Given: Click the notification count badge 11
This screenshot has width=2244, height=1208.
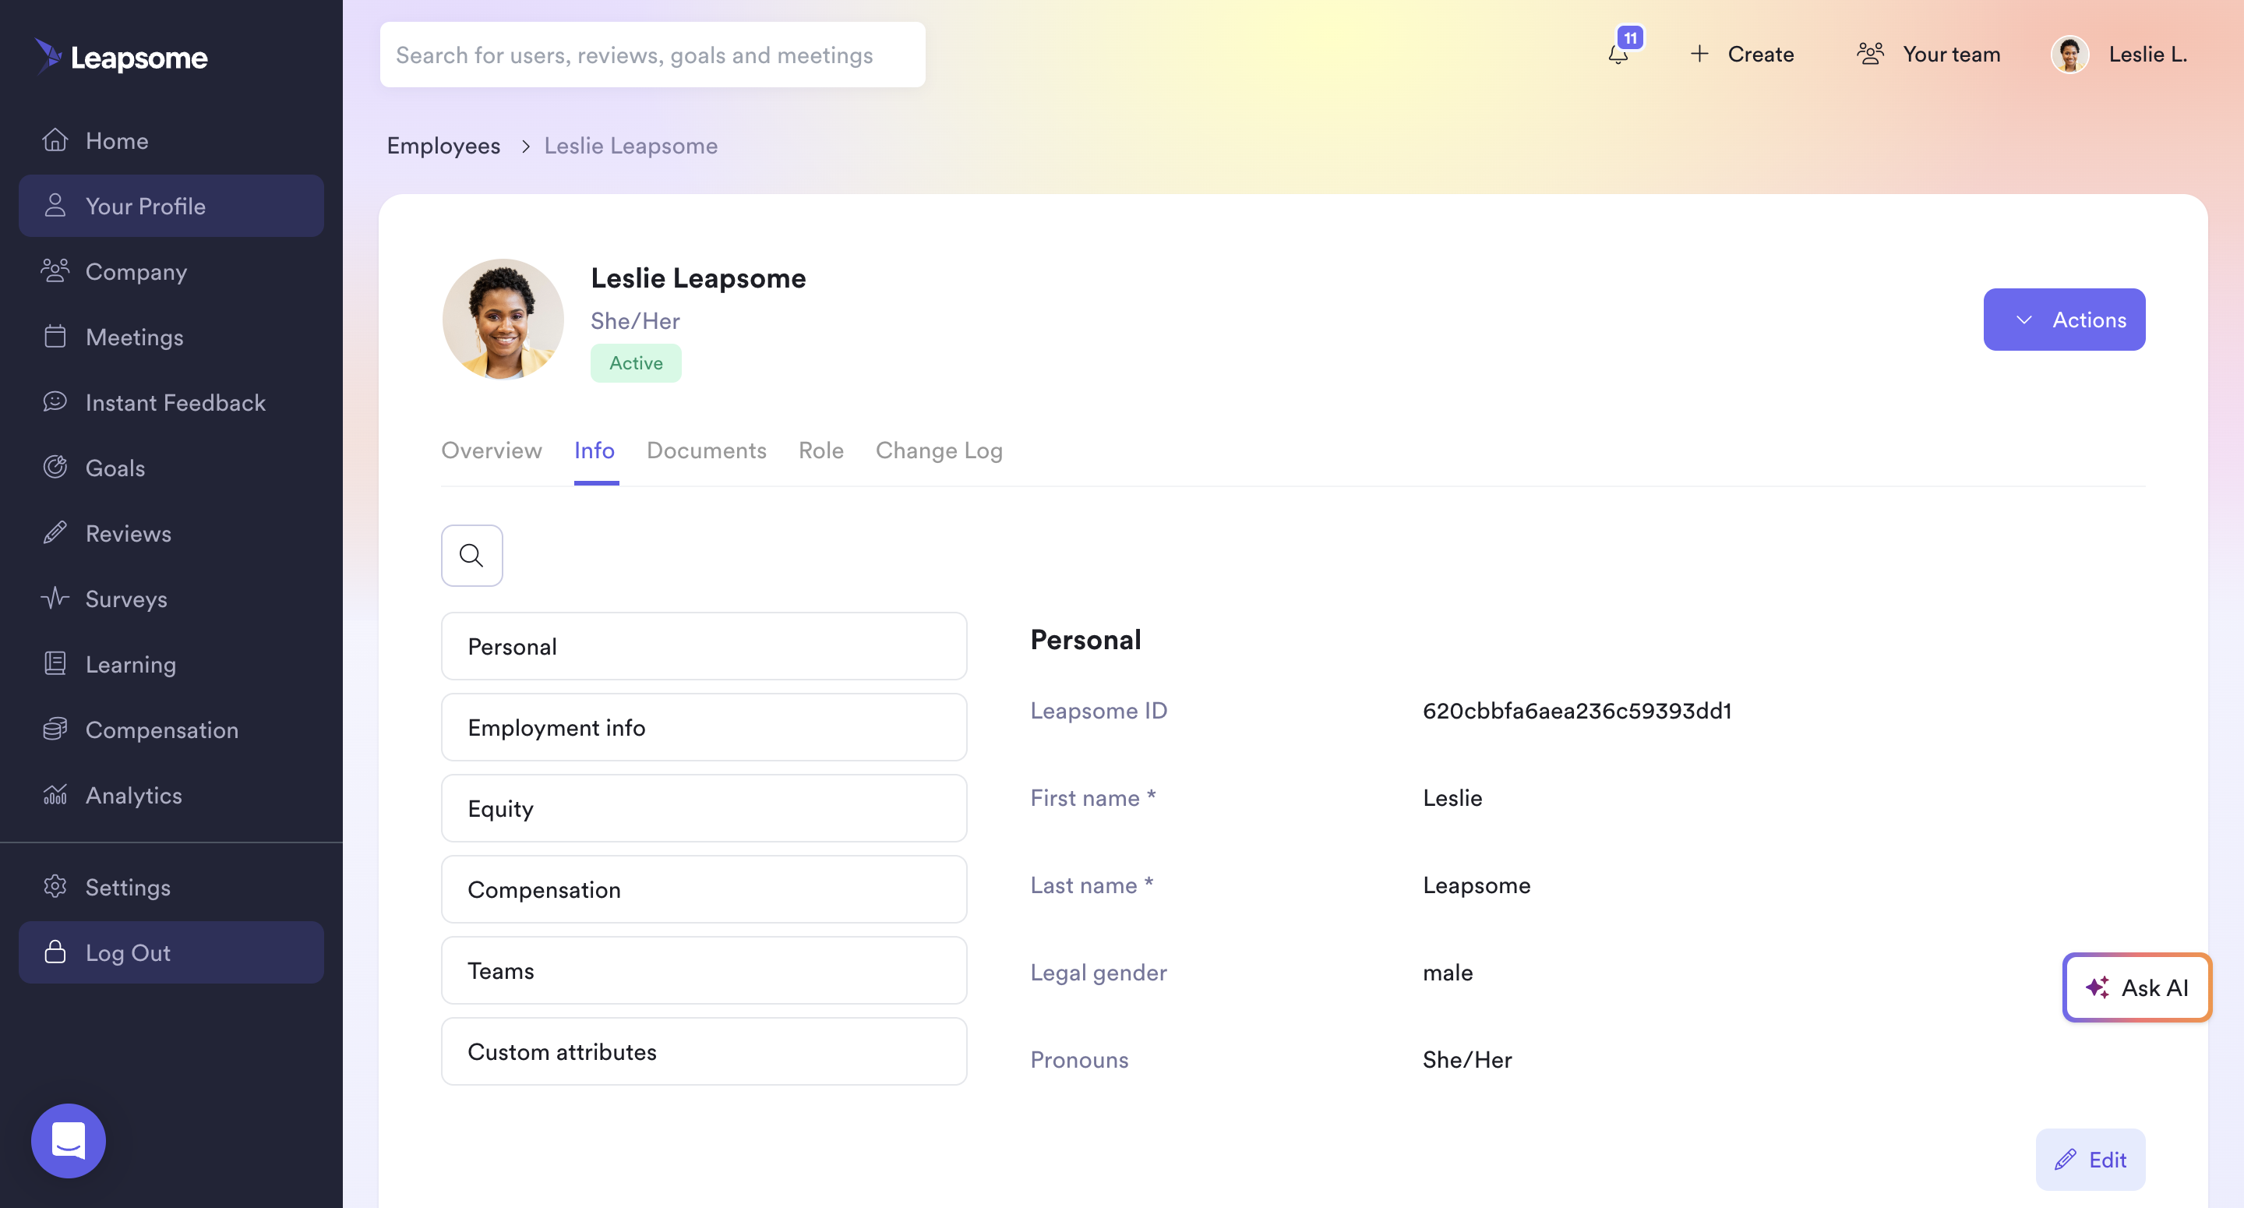Looking at the screenshot, I should 1630,37.
